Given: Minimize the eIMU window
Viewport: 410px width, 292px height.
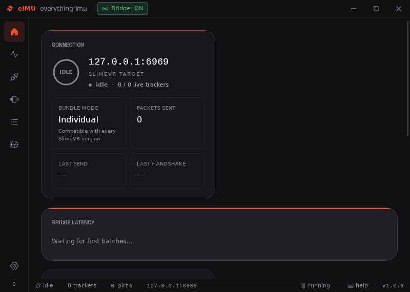Looking at the screenshot, I should 354,9.
